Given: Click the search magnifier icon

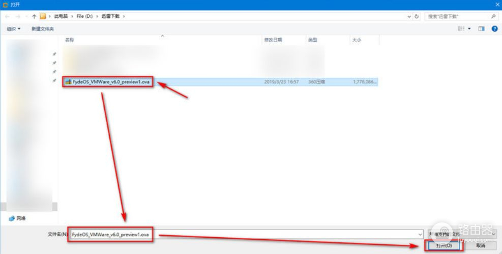Looking at the screenshot, I should pyautogui.click(x=493, y=16).
